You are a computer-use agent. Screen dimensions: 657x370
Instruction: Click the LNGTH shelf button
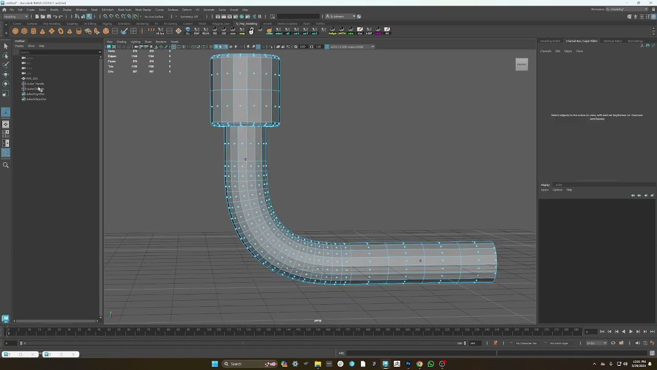pyautogui.click(x=341, y=31)
